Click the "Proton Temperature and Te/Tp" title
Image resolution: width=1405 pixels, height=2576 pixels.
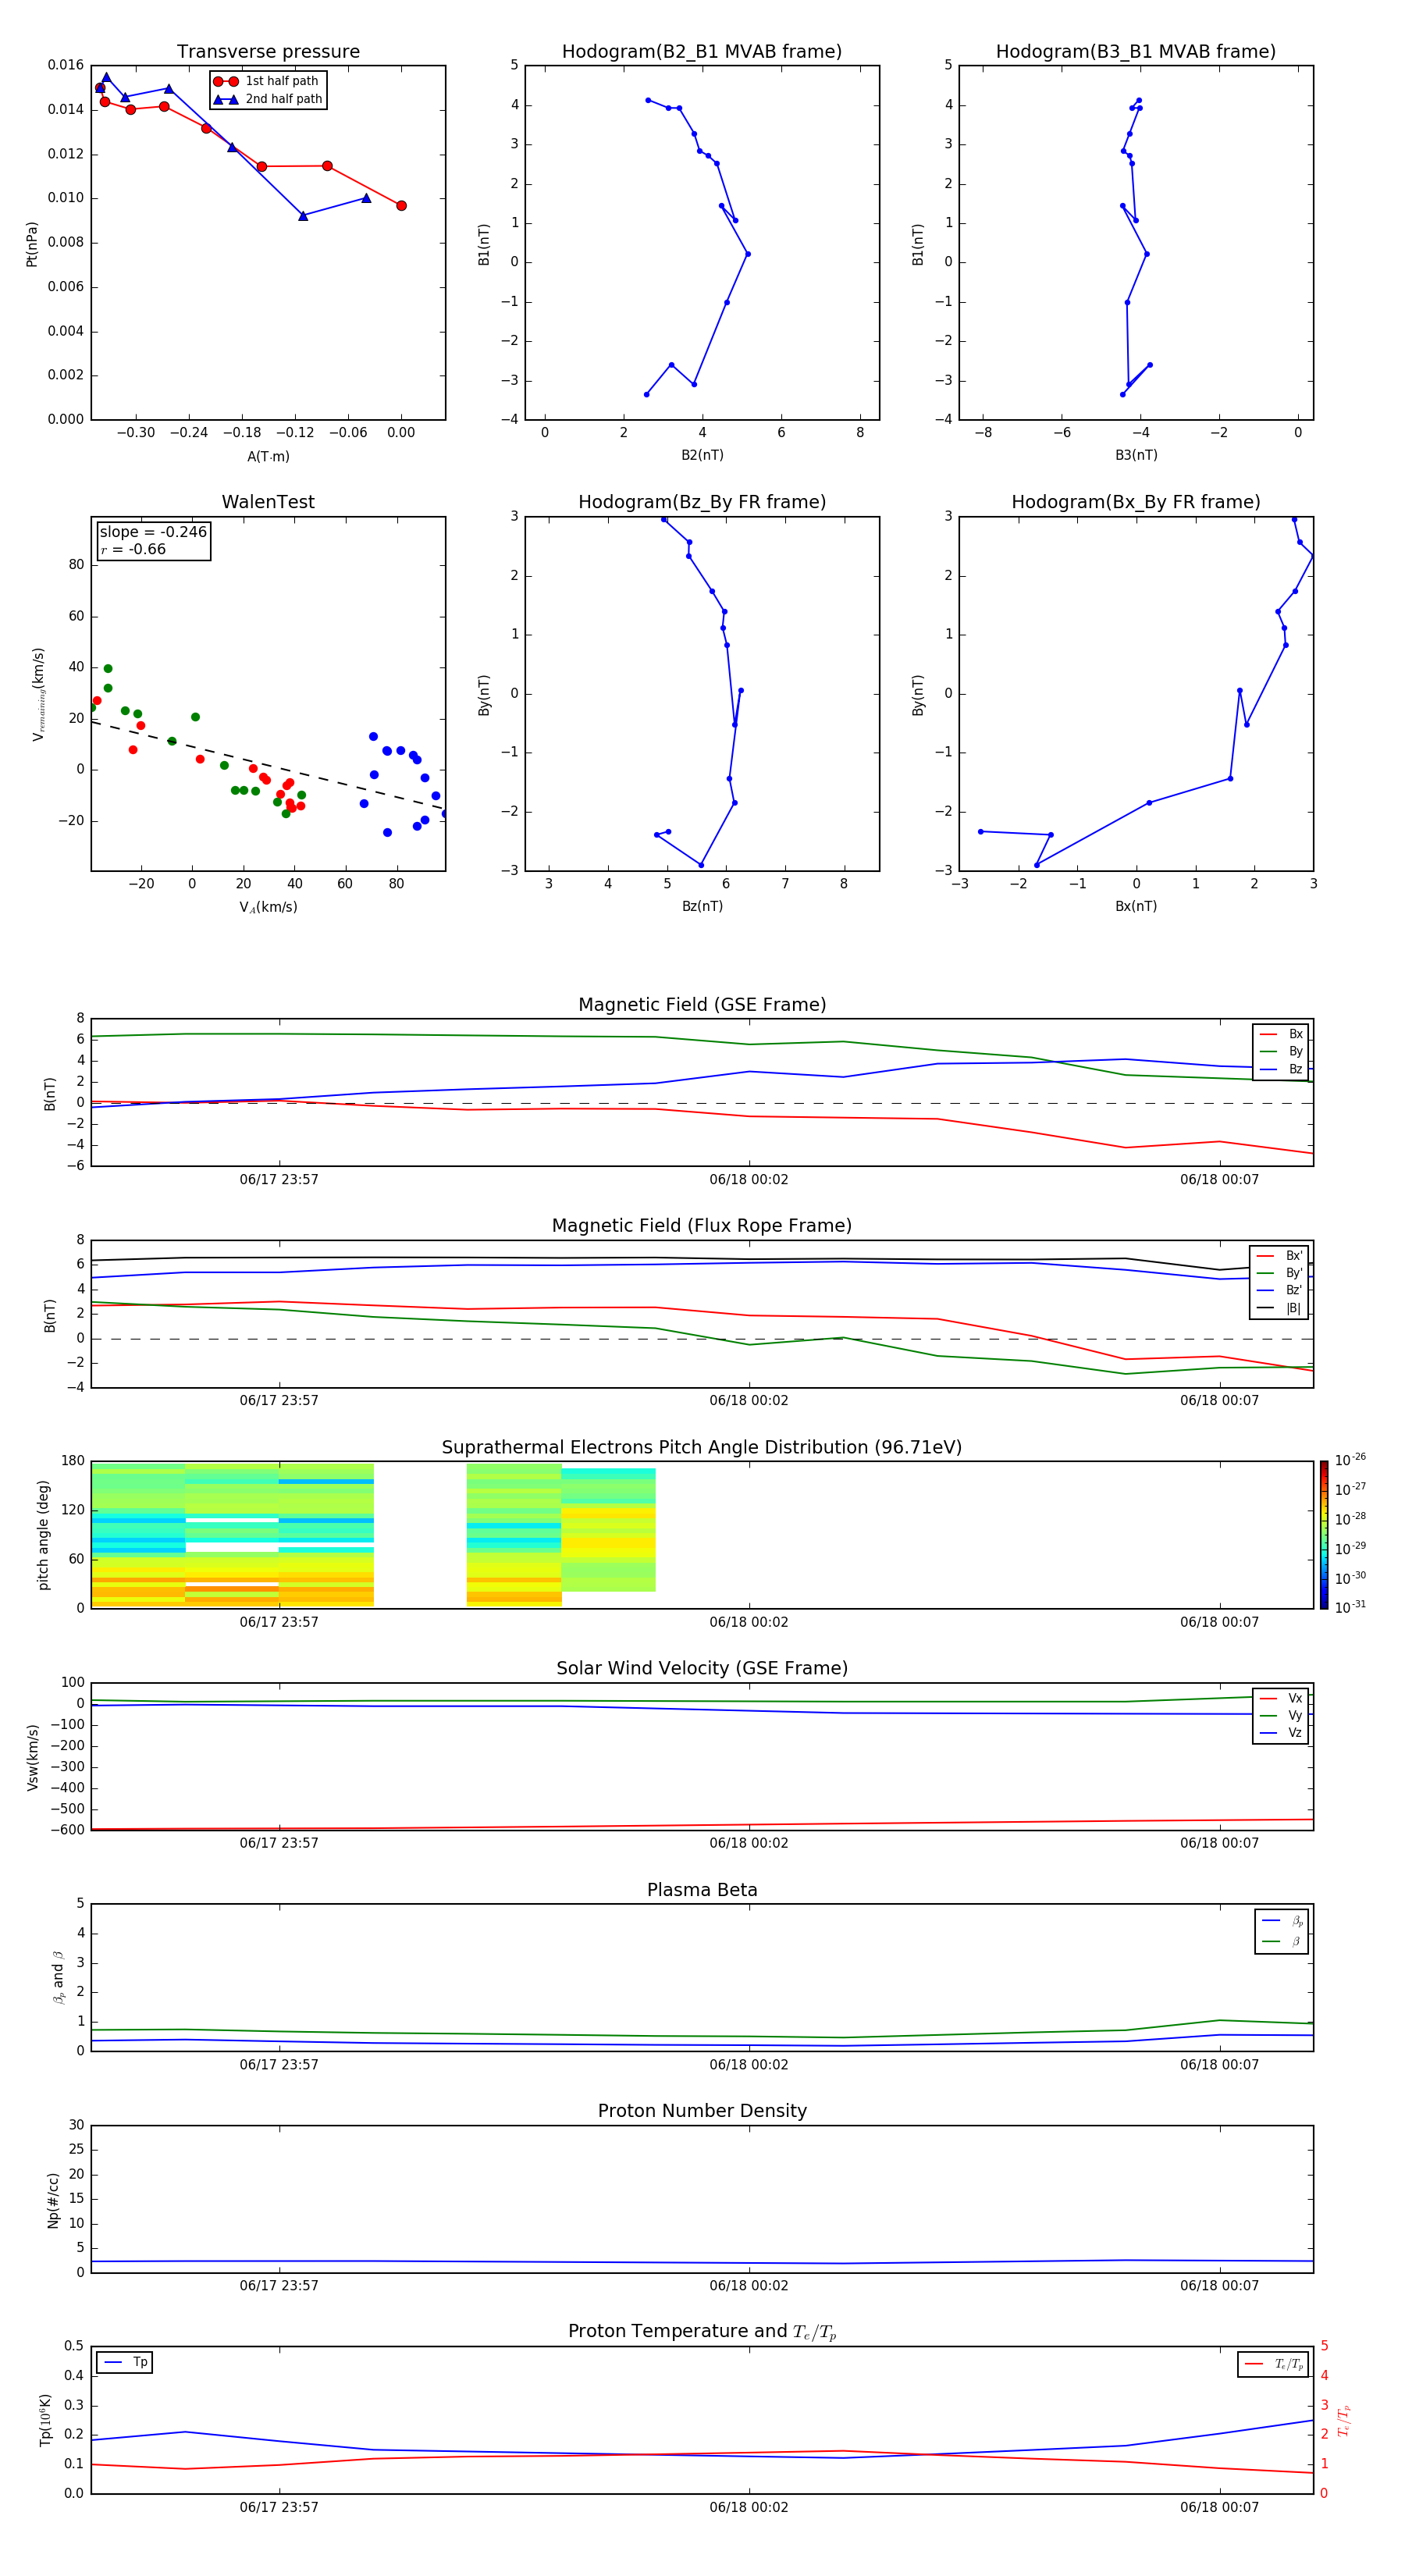coord(702,2332)
